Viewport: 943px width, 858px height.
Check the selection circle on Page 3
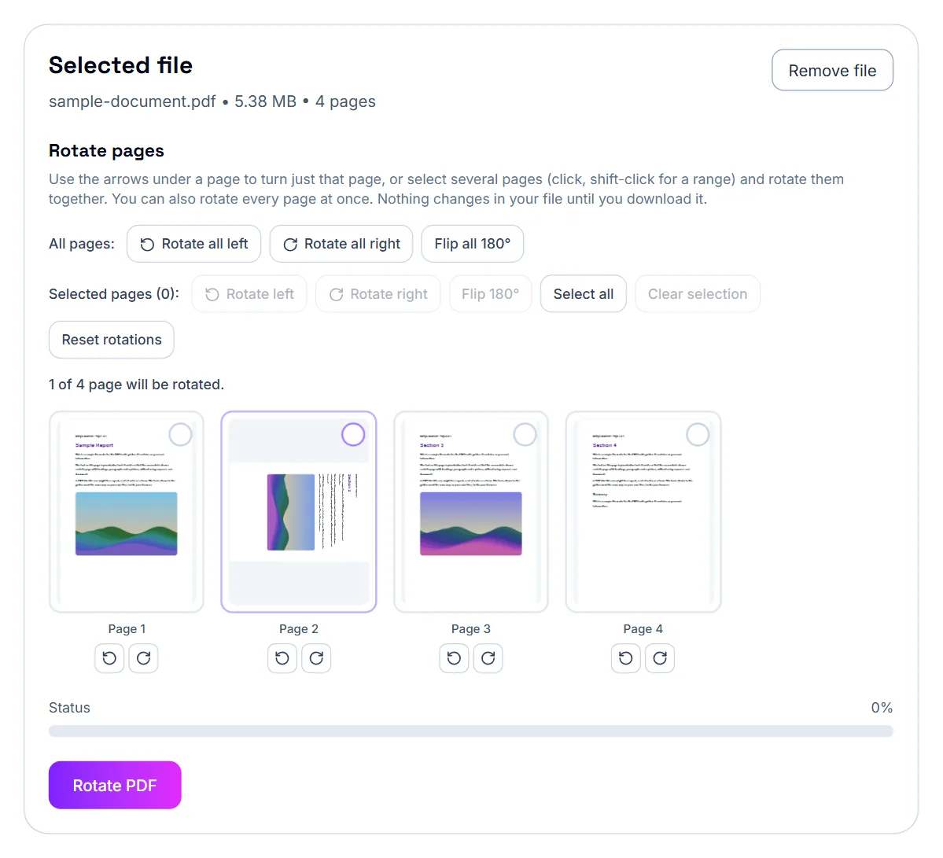tap(525, 434)
